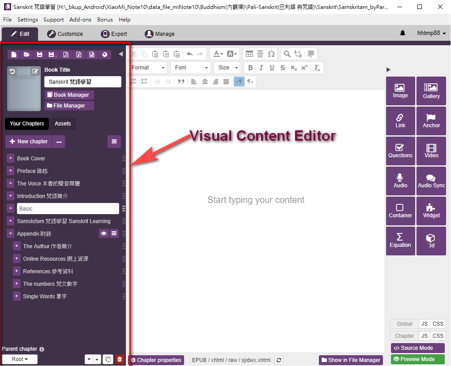451x366 pixels.
Task: Select Saṃskṛtam Sanskrit Learning chapter
Action: tap(64, 221)
